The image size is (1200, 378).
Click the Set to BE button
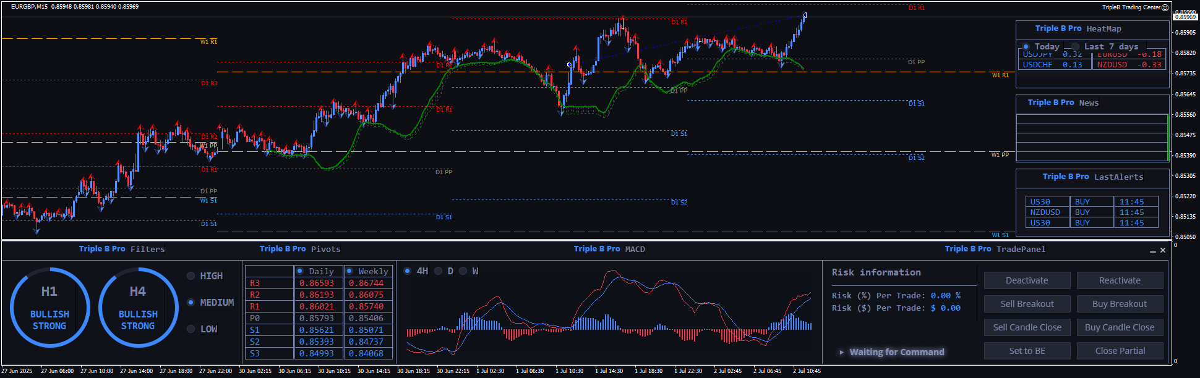1027,351
